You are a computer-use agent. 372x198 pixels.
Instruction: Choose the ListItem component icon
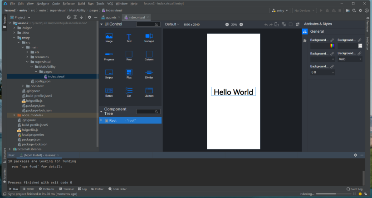click(149, 90)
